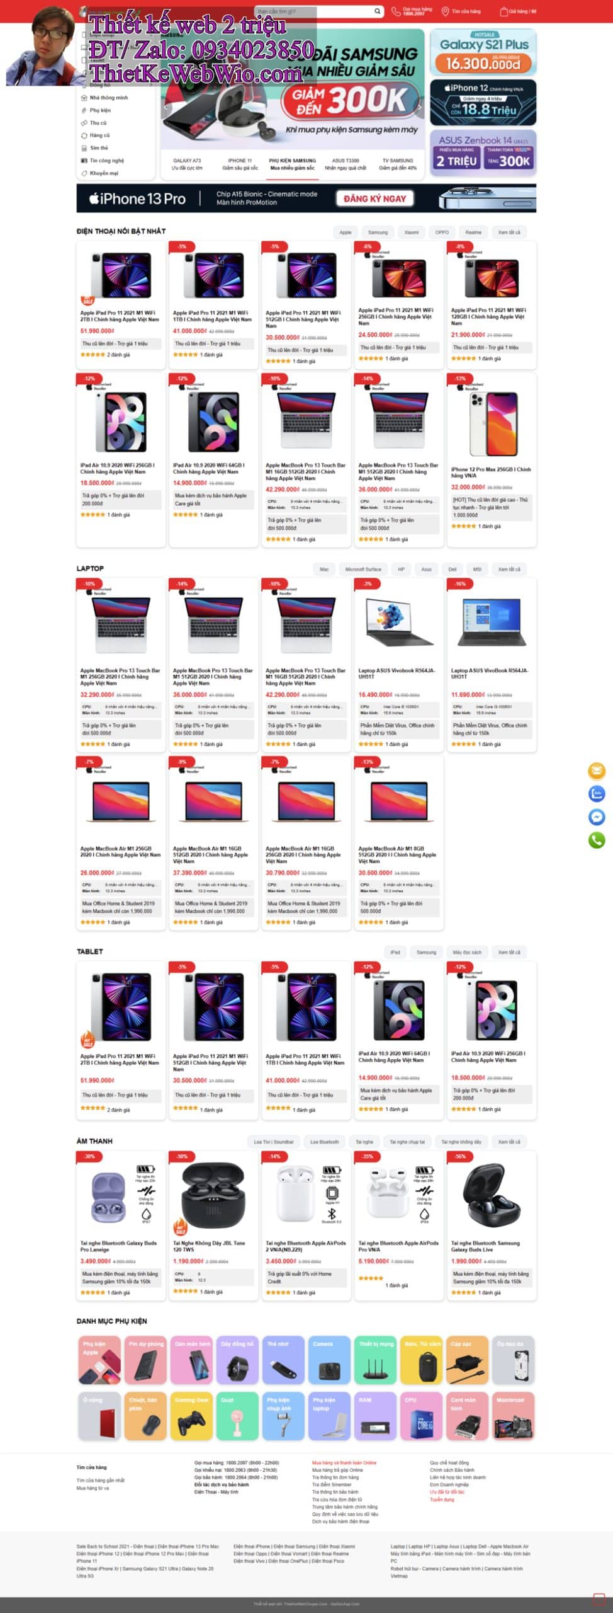613x1613 pixels.
Task: Open the floating email contact icon
Action: coord(597,771)
